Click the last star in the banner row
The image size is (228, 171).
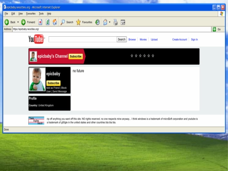153,56
